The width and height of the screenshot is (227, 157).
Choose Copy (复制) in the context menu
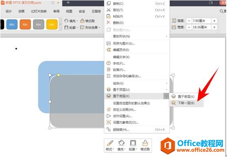tap(137, 4)
